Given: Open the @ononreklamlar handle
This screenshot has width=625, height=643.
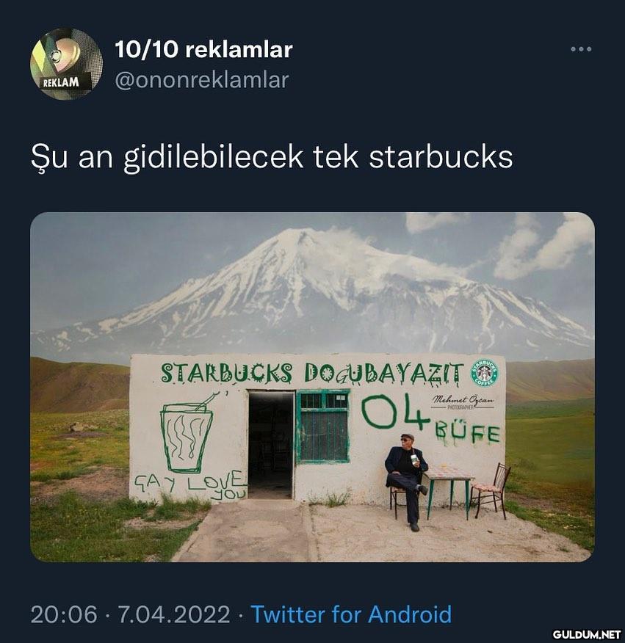Looking at the screenshot, I should [202, 80].
